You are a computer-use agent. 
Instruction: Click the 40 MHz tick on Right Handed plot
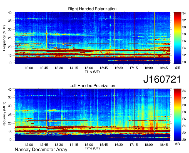(x=10, y=13)
